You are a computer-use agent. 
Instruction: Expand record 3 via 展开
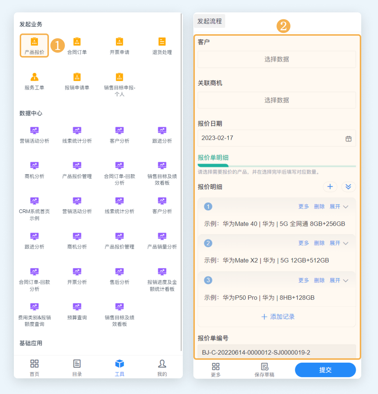pyautogui.click(x=339, y=280)
